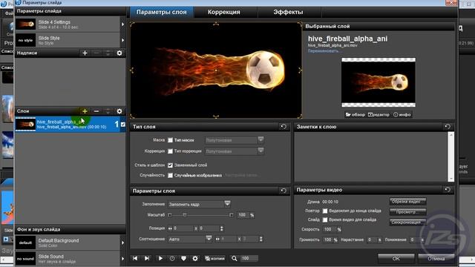
Task: Move layer order arrows in Слои panel
Action: (108, 111)
